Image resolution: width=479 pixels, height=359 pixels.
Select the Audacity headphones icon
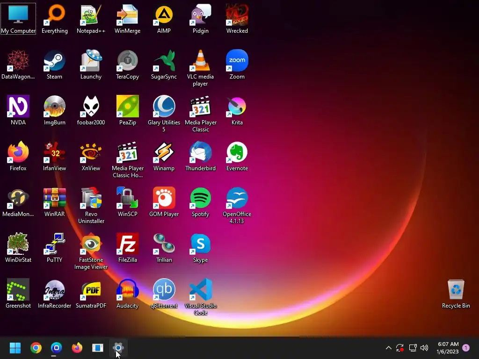tap(128, 289)
